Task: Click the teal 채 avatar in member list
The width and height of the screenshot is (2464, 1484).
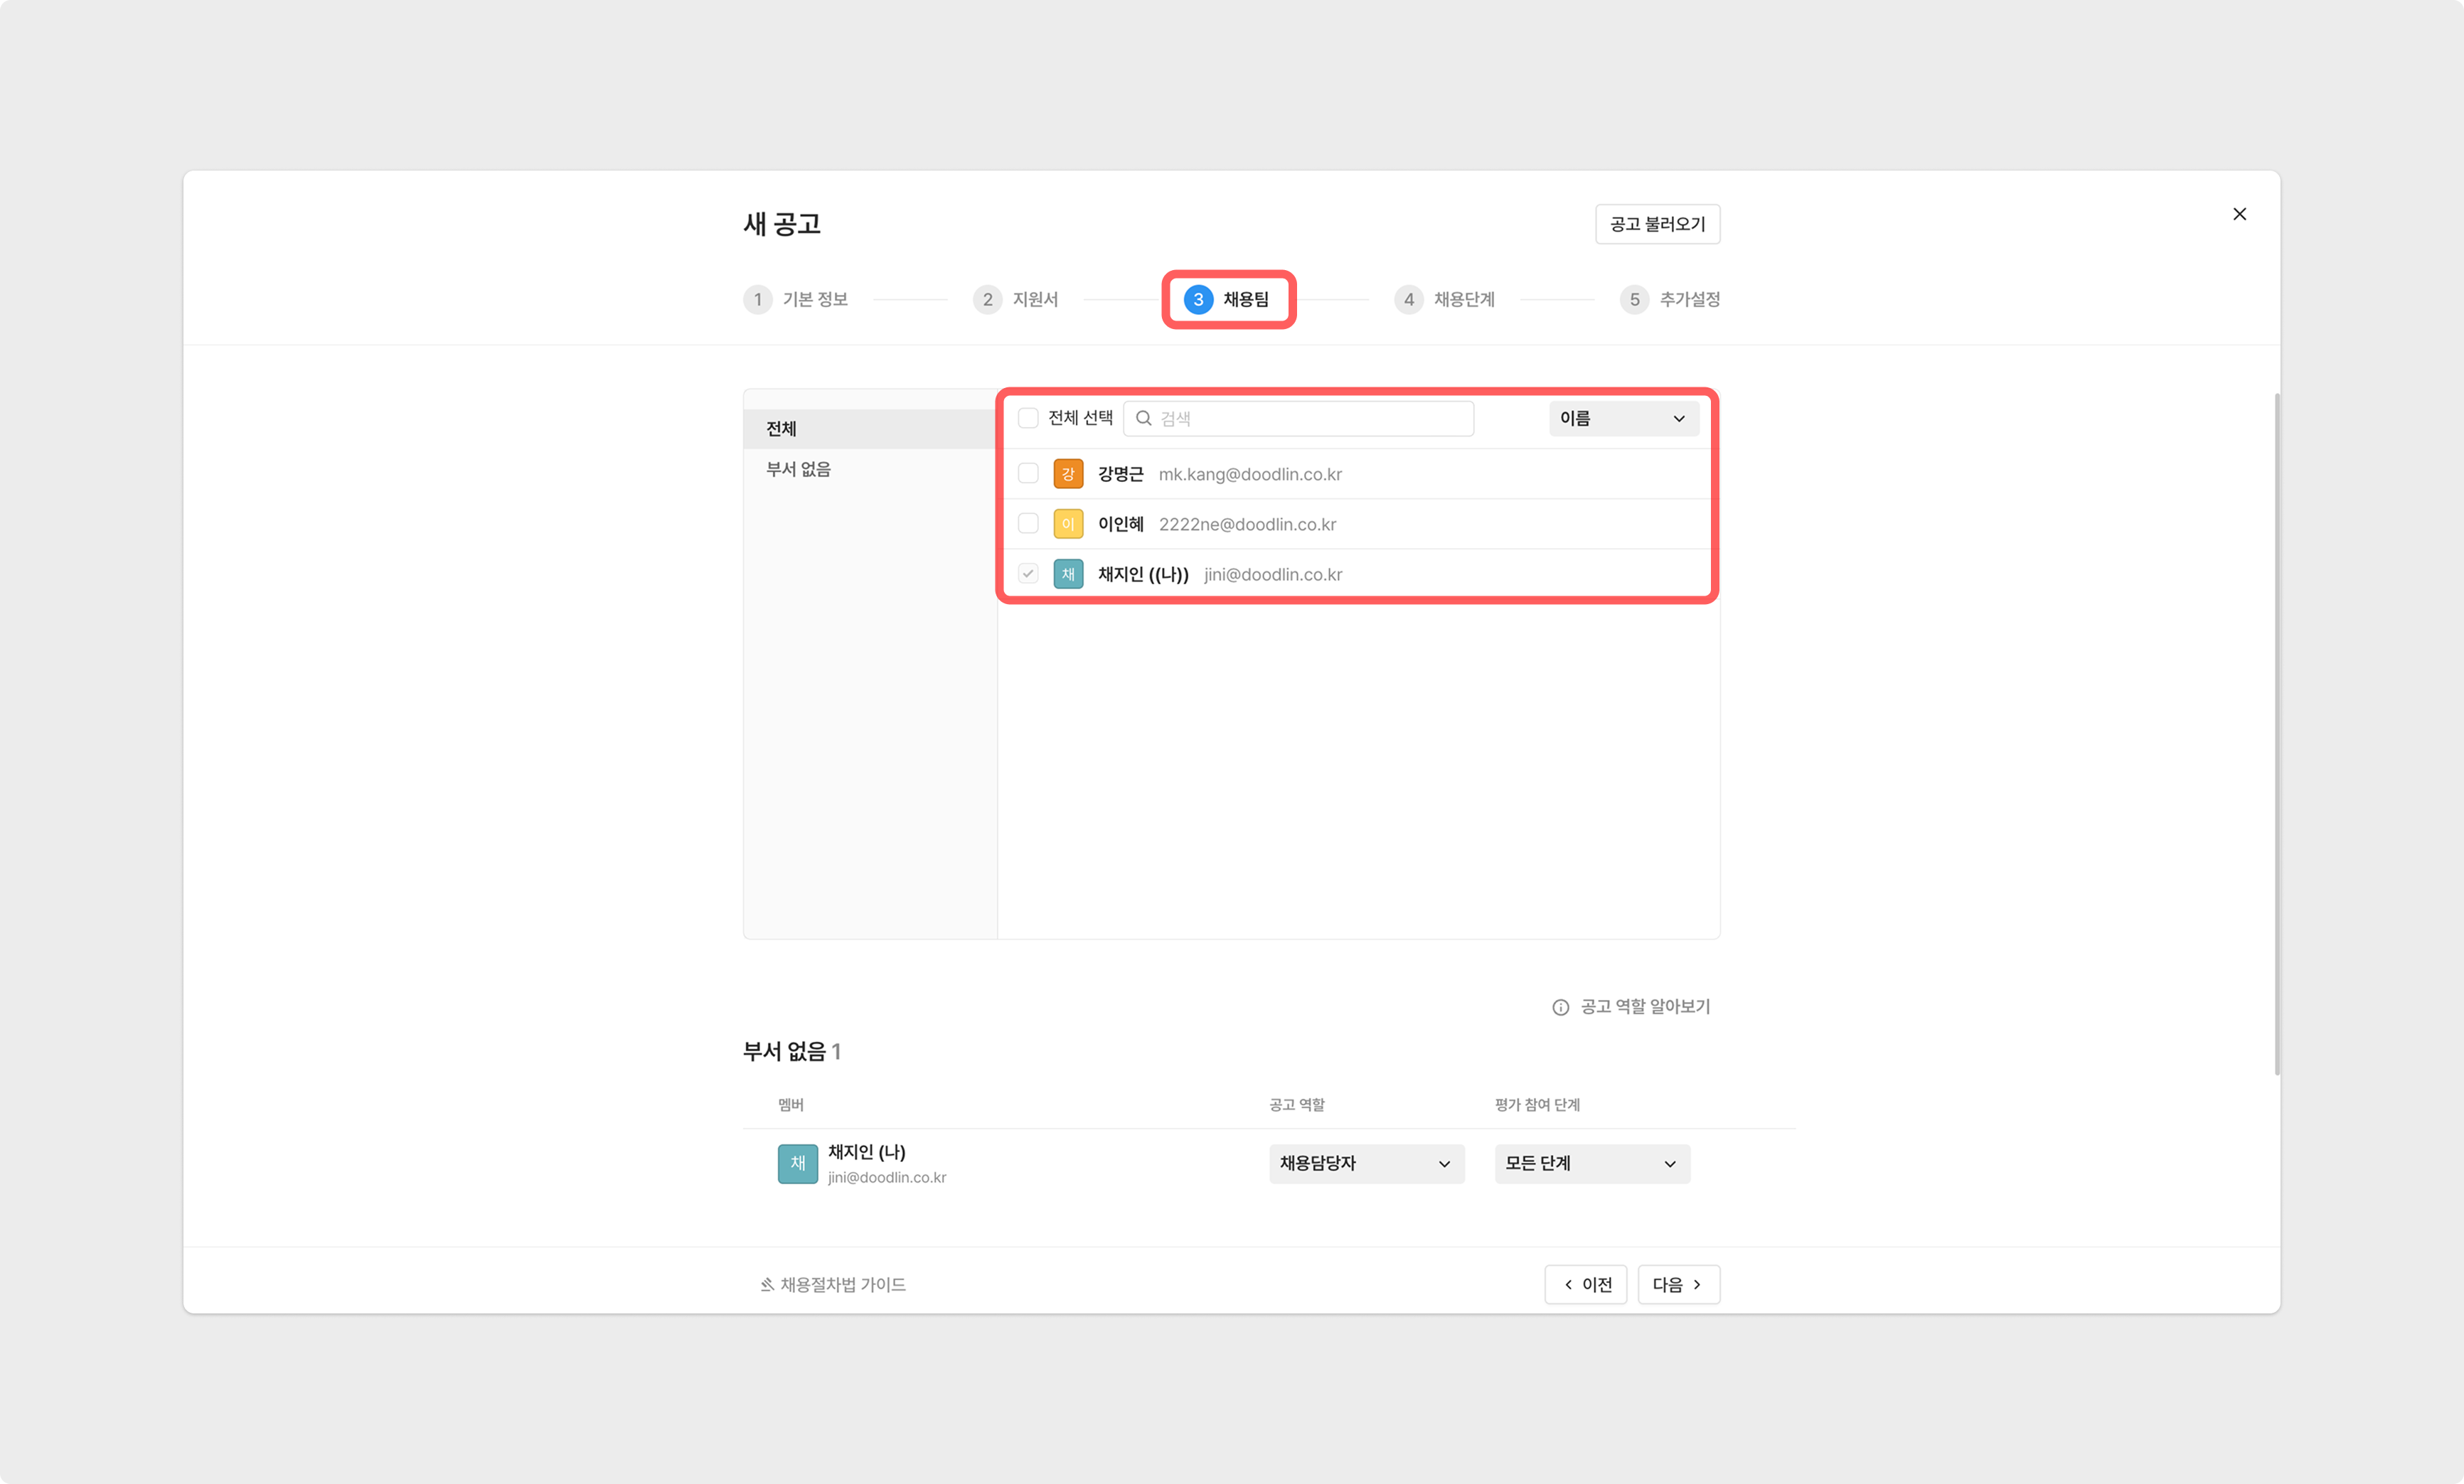Action: point(1068,574)
